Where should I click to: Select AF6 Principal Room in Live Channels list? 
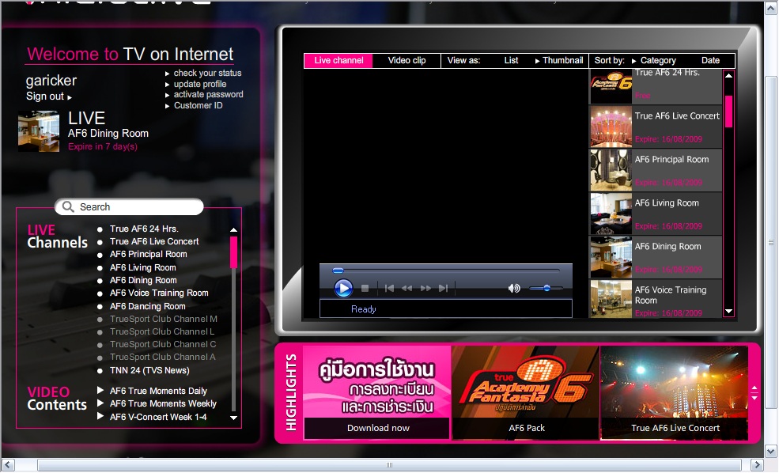[x=148, y=255]
